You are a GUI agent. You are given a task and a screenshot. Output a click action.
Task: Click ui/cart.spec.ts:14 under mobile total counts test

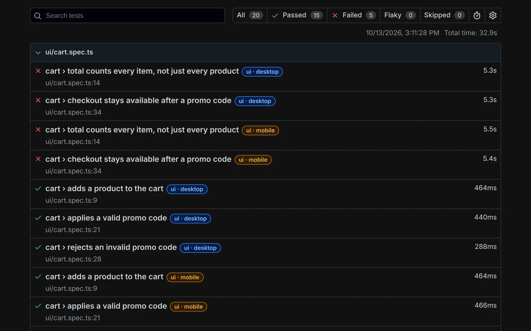click(73, 142)
